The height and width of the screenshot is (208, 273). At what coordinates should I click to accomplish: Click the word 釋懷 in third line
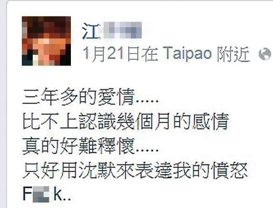[116, 146]
